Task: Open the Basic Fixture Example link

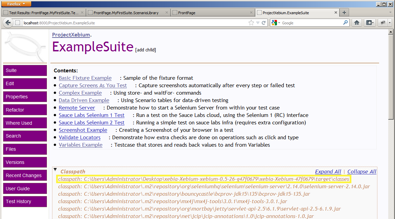Action: (85, 78)
